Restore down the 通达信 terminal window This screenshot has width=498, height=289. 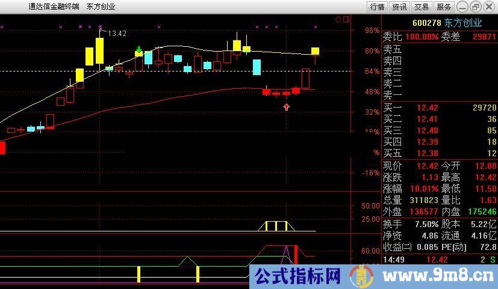point(476,7)
